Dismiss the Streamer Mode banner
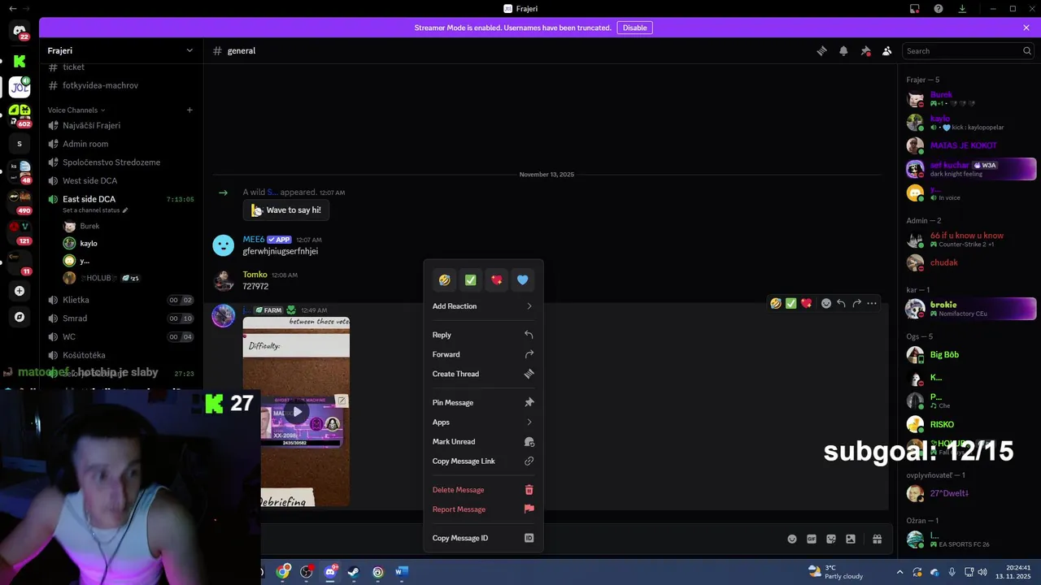The image size is (1041, 585). pos(1026,28)
